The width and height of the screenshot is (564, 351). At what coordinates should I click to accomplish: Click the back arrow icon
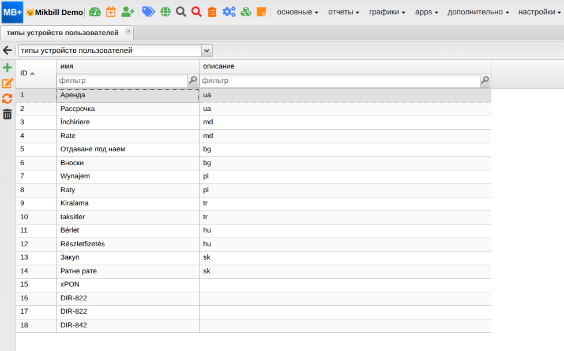coord(7,50)
